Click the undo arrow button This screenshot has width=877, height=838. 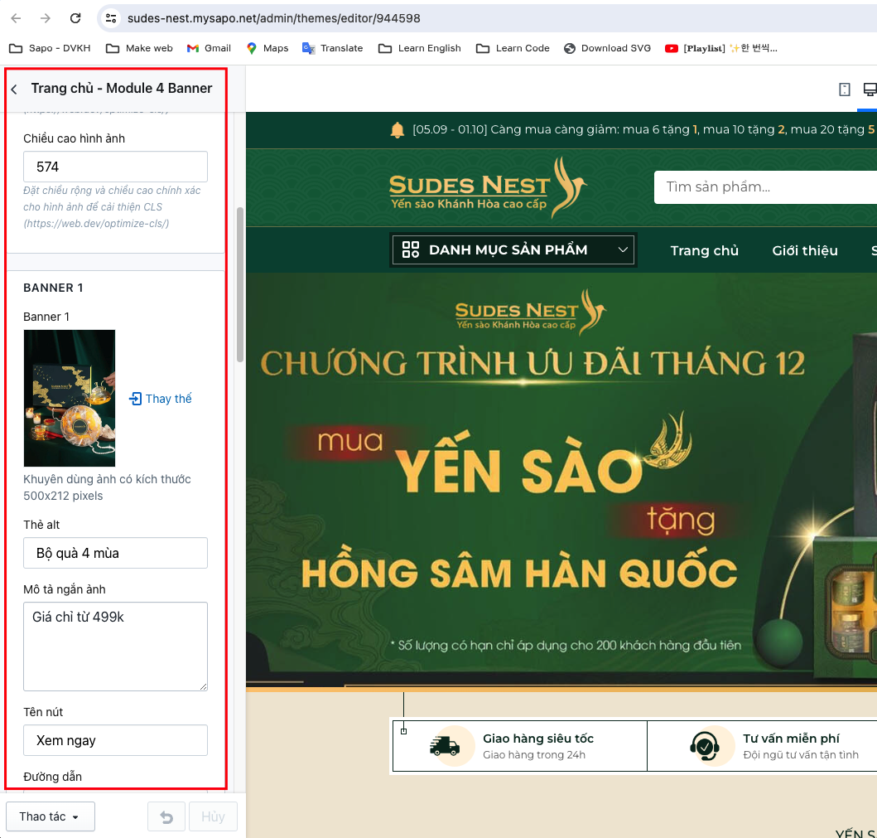(166, 817)
